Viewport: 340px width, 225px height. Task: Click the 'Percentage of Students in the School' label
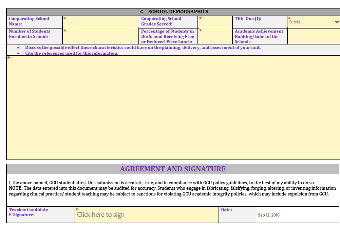(168, 36)
